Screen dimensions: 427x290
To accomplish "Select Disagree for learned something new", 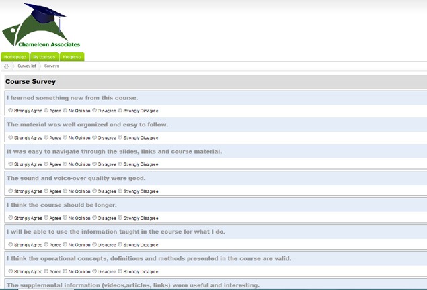I will pos(95,110).
